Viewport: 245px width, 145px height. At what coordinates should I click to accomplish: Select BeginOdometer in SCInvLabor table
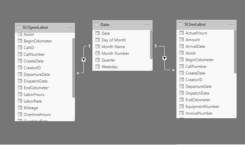199,60
